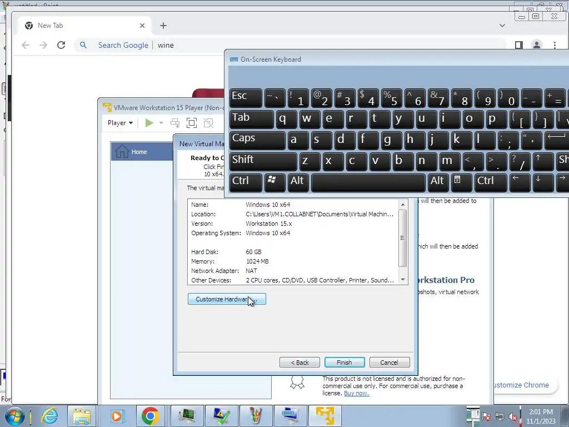Click the Back button in wizard
The image size is (569, 427).
[300, 363]
